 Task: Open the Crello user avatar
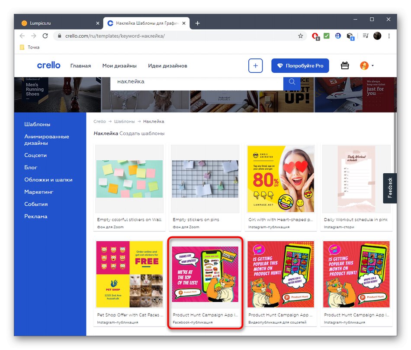tap(364, 65)
